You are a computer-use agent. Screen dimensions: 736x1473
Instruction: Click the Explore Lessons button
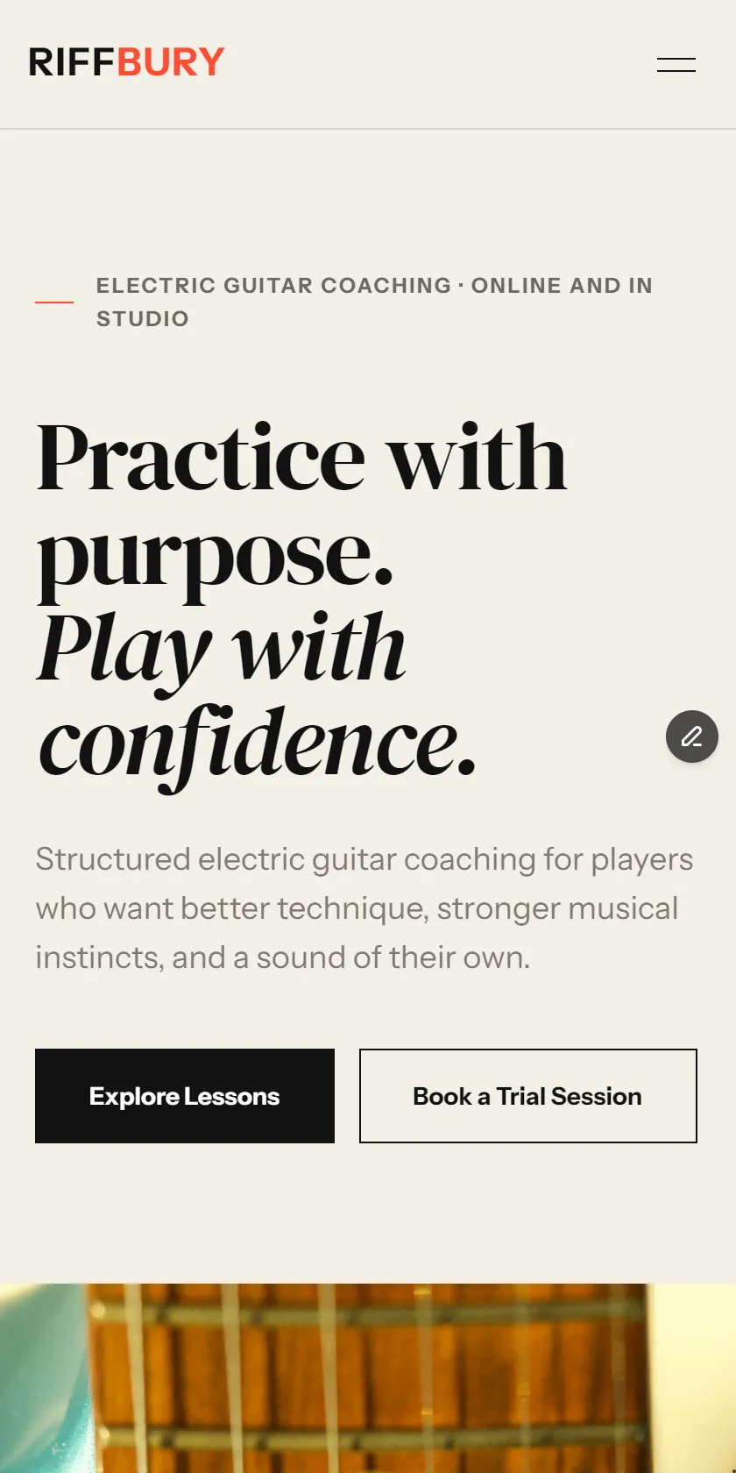(x=185, y=1096)
